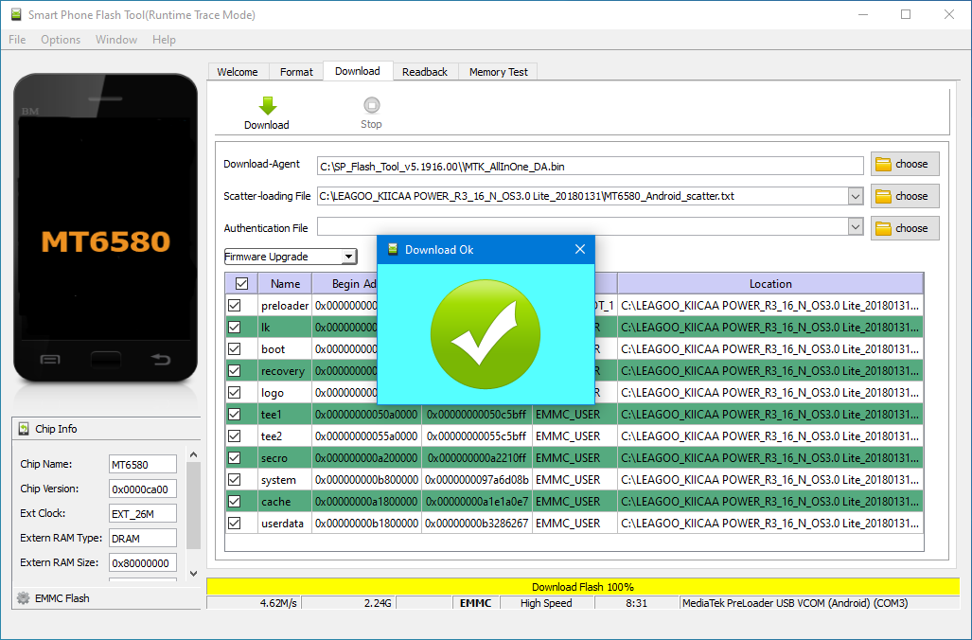Click the green Download arrow icon

click(267, 105)
